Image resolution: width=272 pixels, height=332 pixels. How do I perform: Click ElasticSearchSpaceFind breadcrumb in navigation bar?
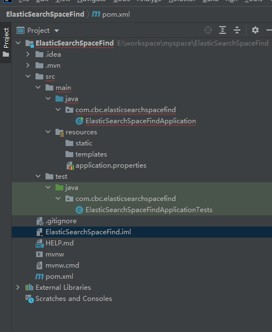(x=46, y=14)
